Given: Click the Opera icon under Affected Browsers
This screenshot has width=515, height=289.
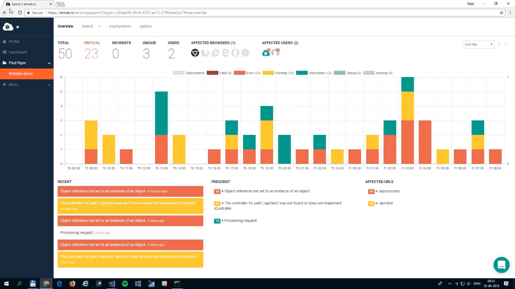Looking at the screenshot, I should (235, 53).
